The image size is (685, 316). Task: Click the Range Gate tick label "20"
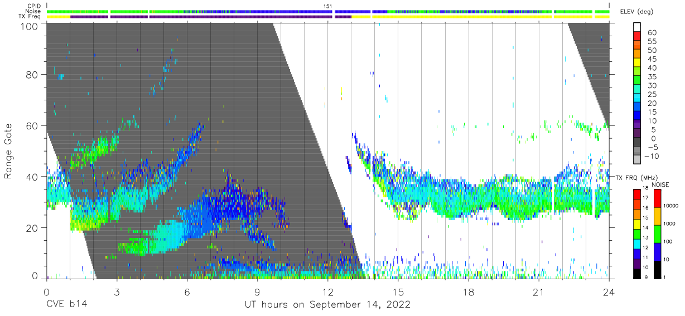click(x=32, y=227)
